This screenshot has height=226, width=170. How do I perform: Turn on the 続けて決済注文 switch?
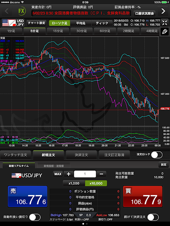tap(153, 217)
